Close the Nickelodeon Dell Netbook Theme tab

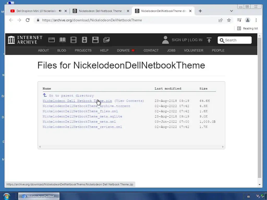click(128, 11)
